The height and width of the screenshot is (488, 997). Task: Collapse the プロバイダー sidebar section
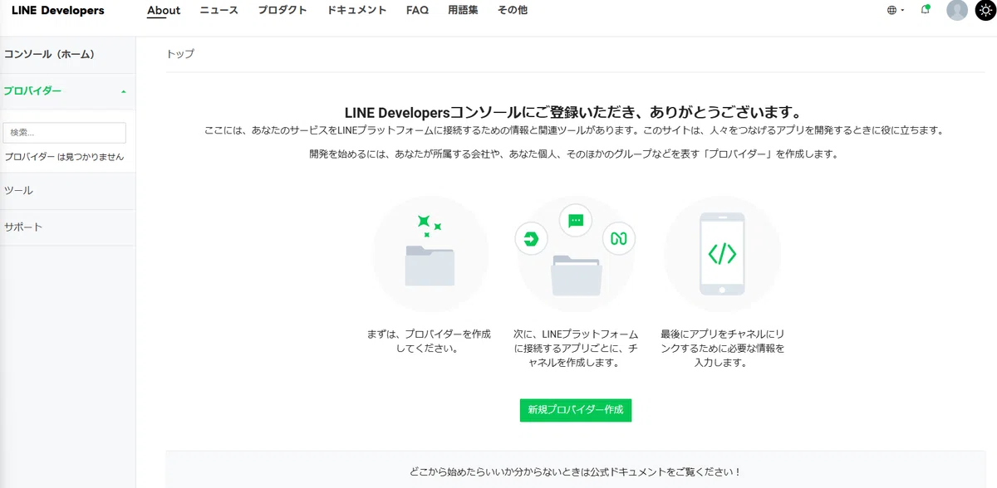tap(67, 91)
